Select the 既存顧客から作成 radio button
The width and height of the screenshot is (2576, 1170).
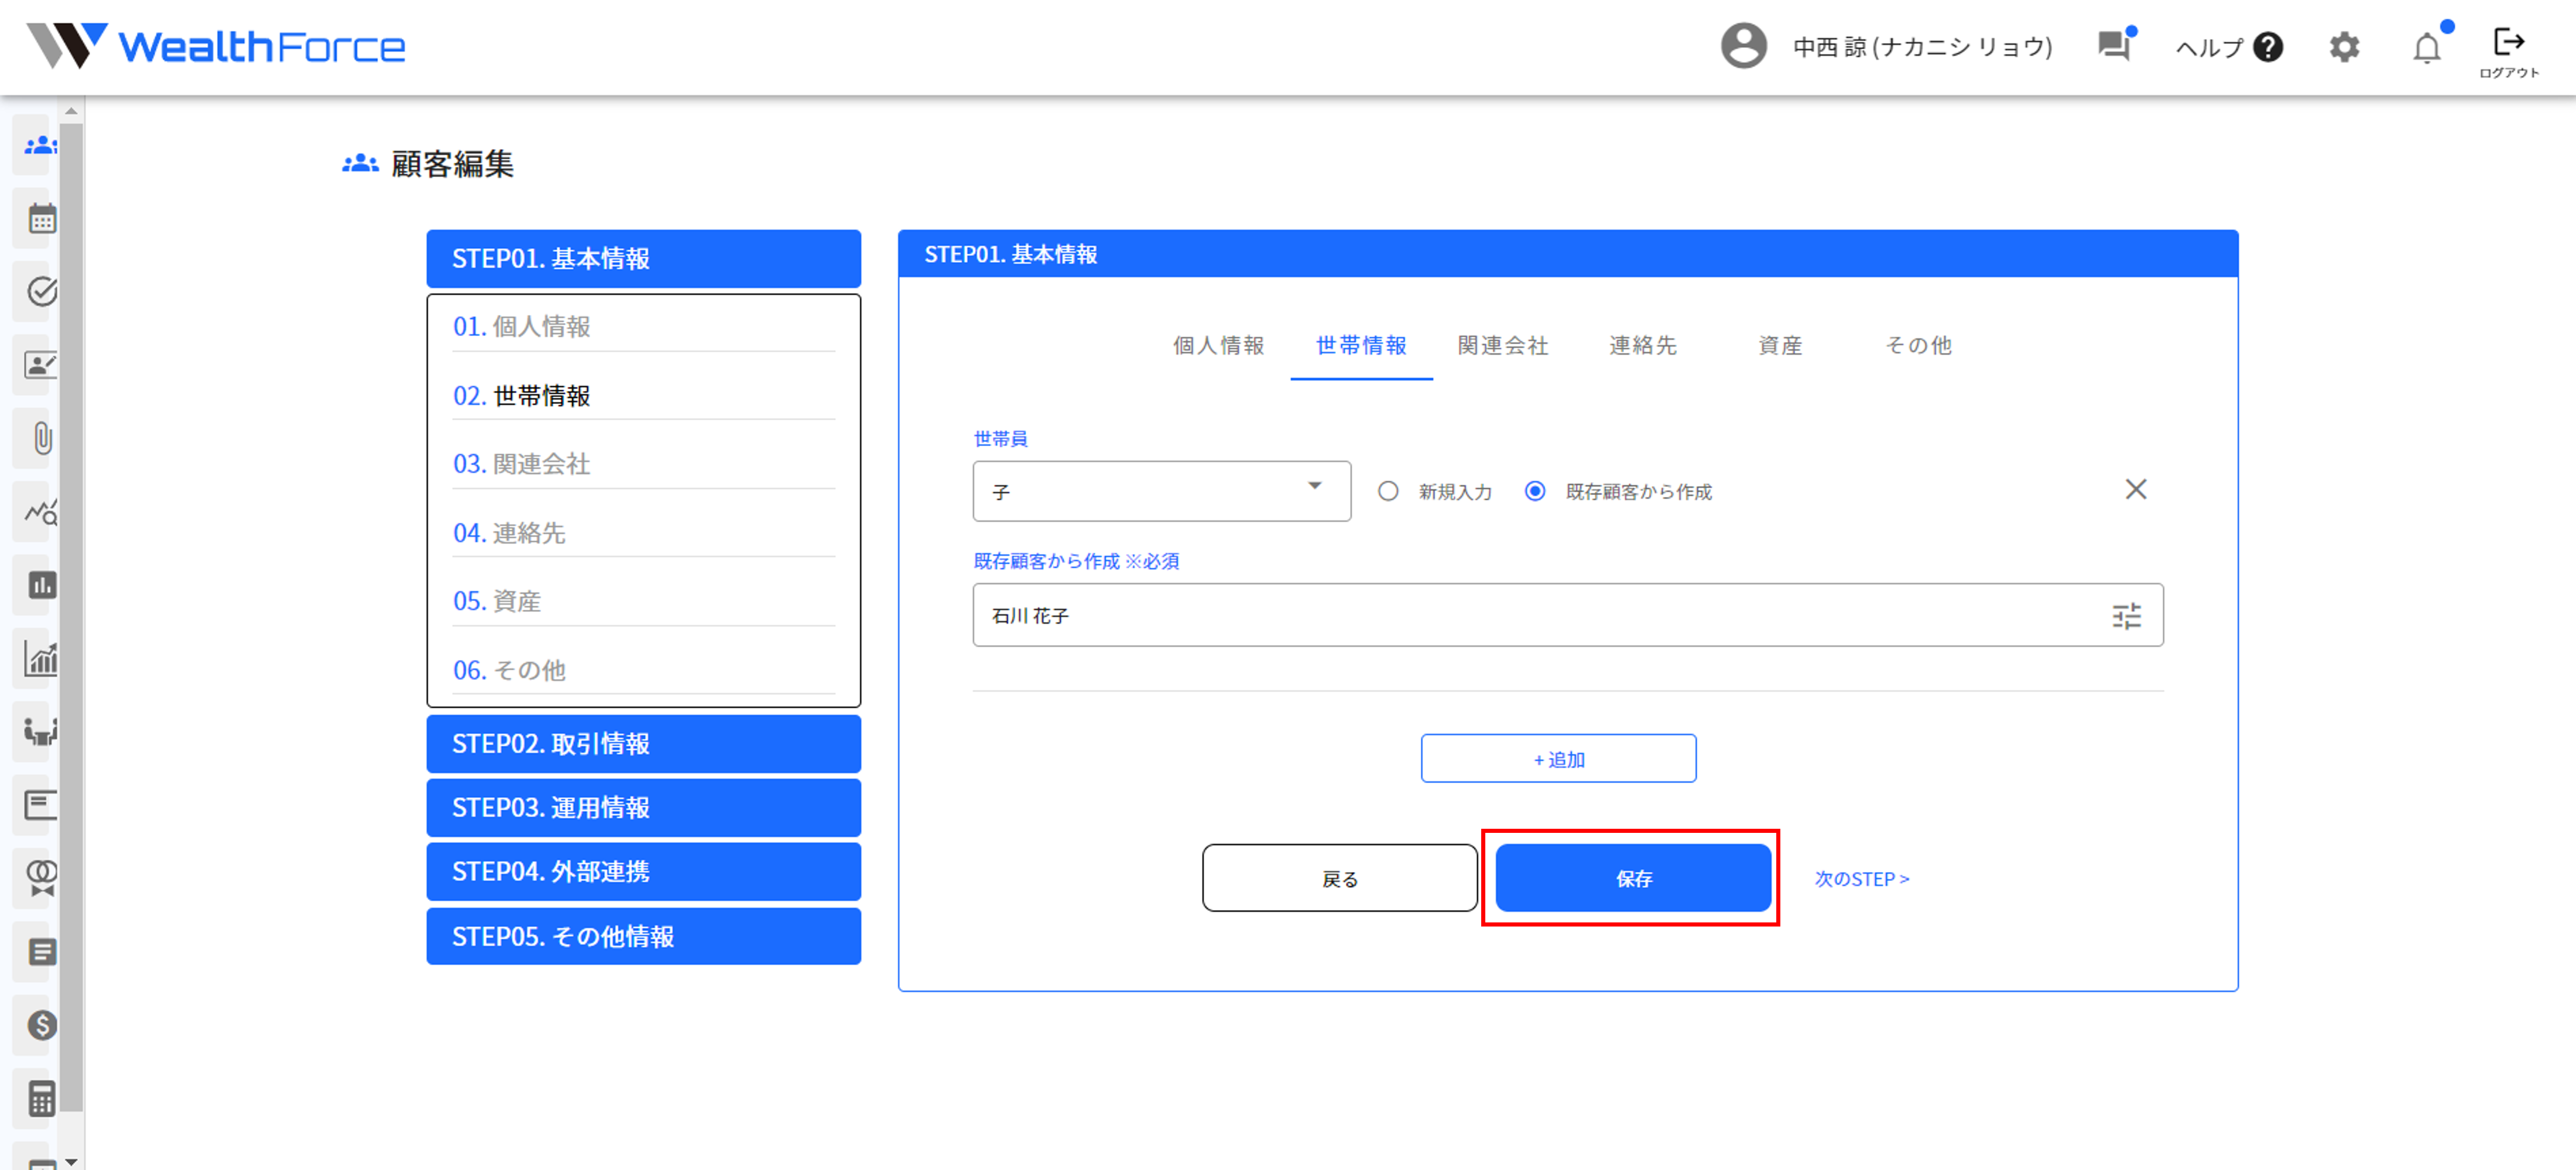click(1534, 491)
